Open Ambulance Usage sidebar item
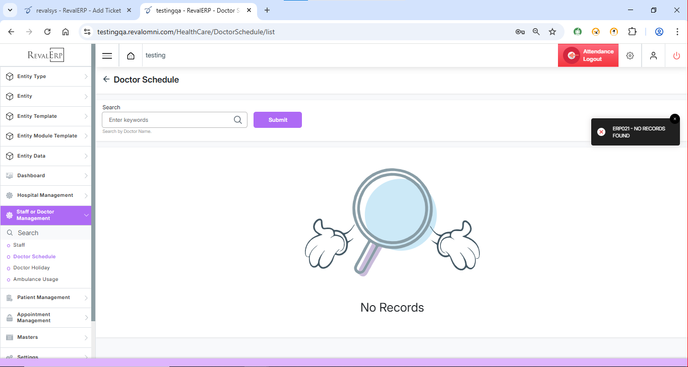The image size is (688, 367). coord(36,279)
